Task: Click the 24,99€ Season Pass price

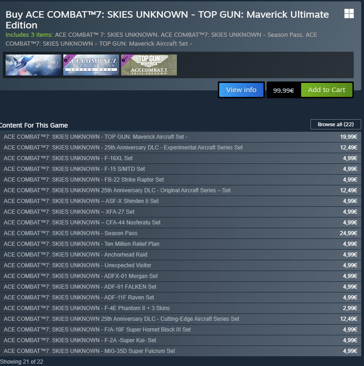Action: 348,233
